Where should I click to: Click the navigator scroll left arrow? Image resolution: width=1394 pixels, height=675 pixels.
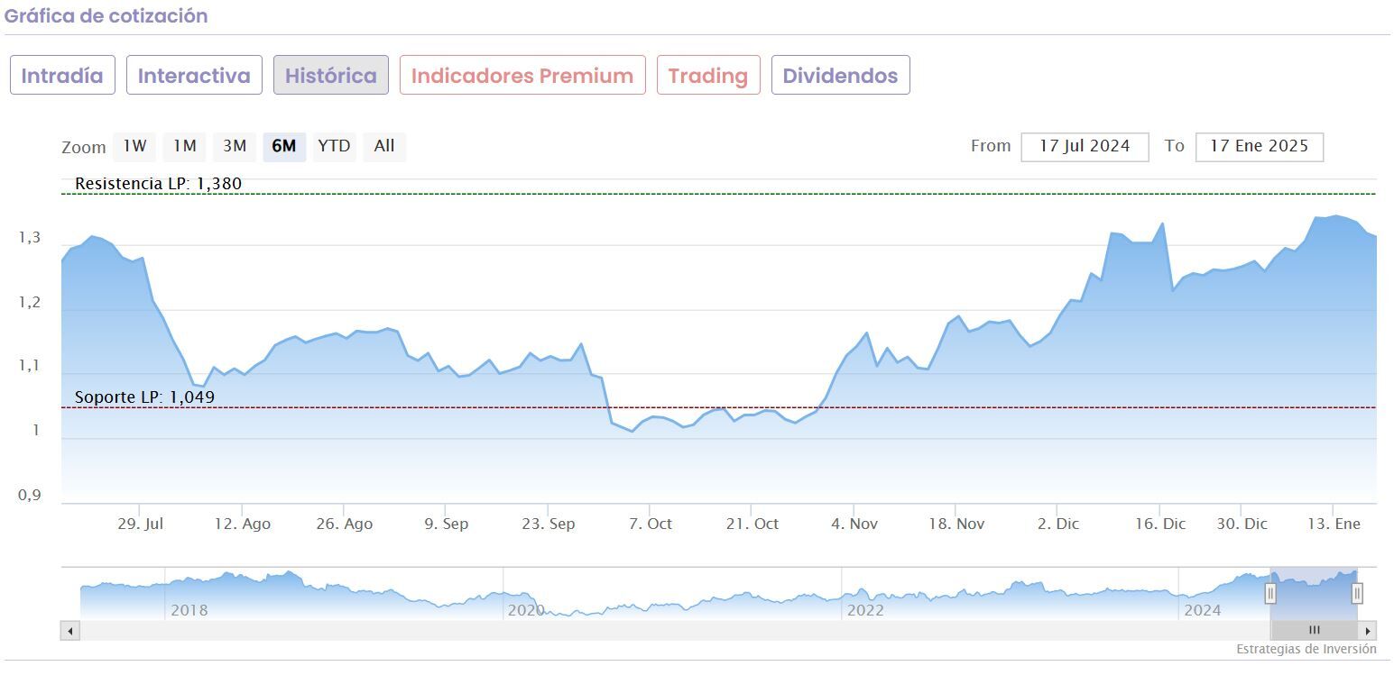70,631
